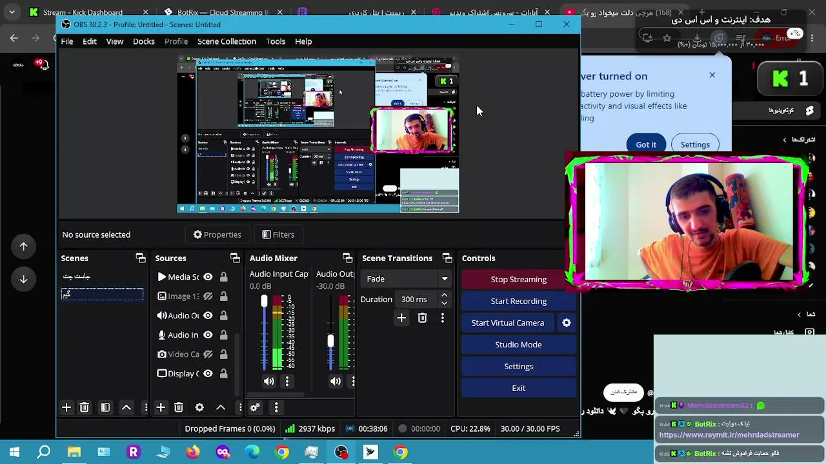Toggle lock on Media Source

(x=223, y=277)
